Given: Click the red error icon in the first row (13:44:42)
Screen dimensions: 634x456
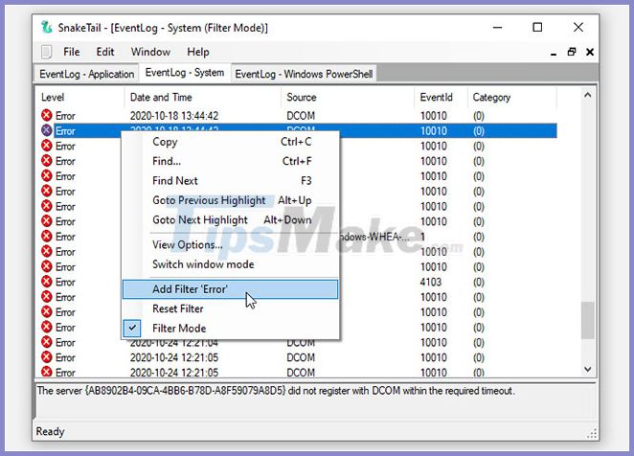Looking at the screenshot, I should 47,115.
